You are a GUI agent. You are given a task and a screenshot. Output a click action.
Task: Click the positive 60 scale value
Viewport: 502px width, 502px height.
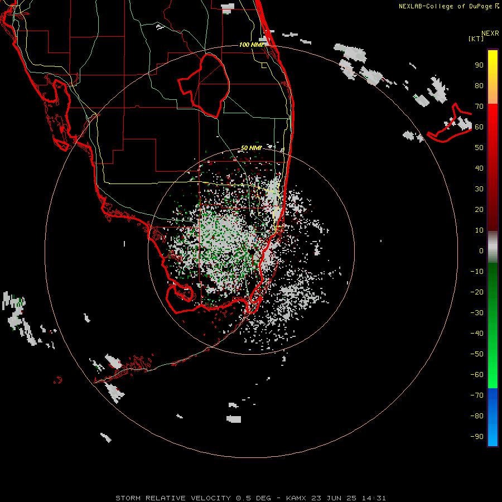(x=479, y=127)
